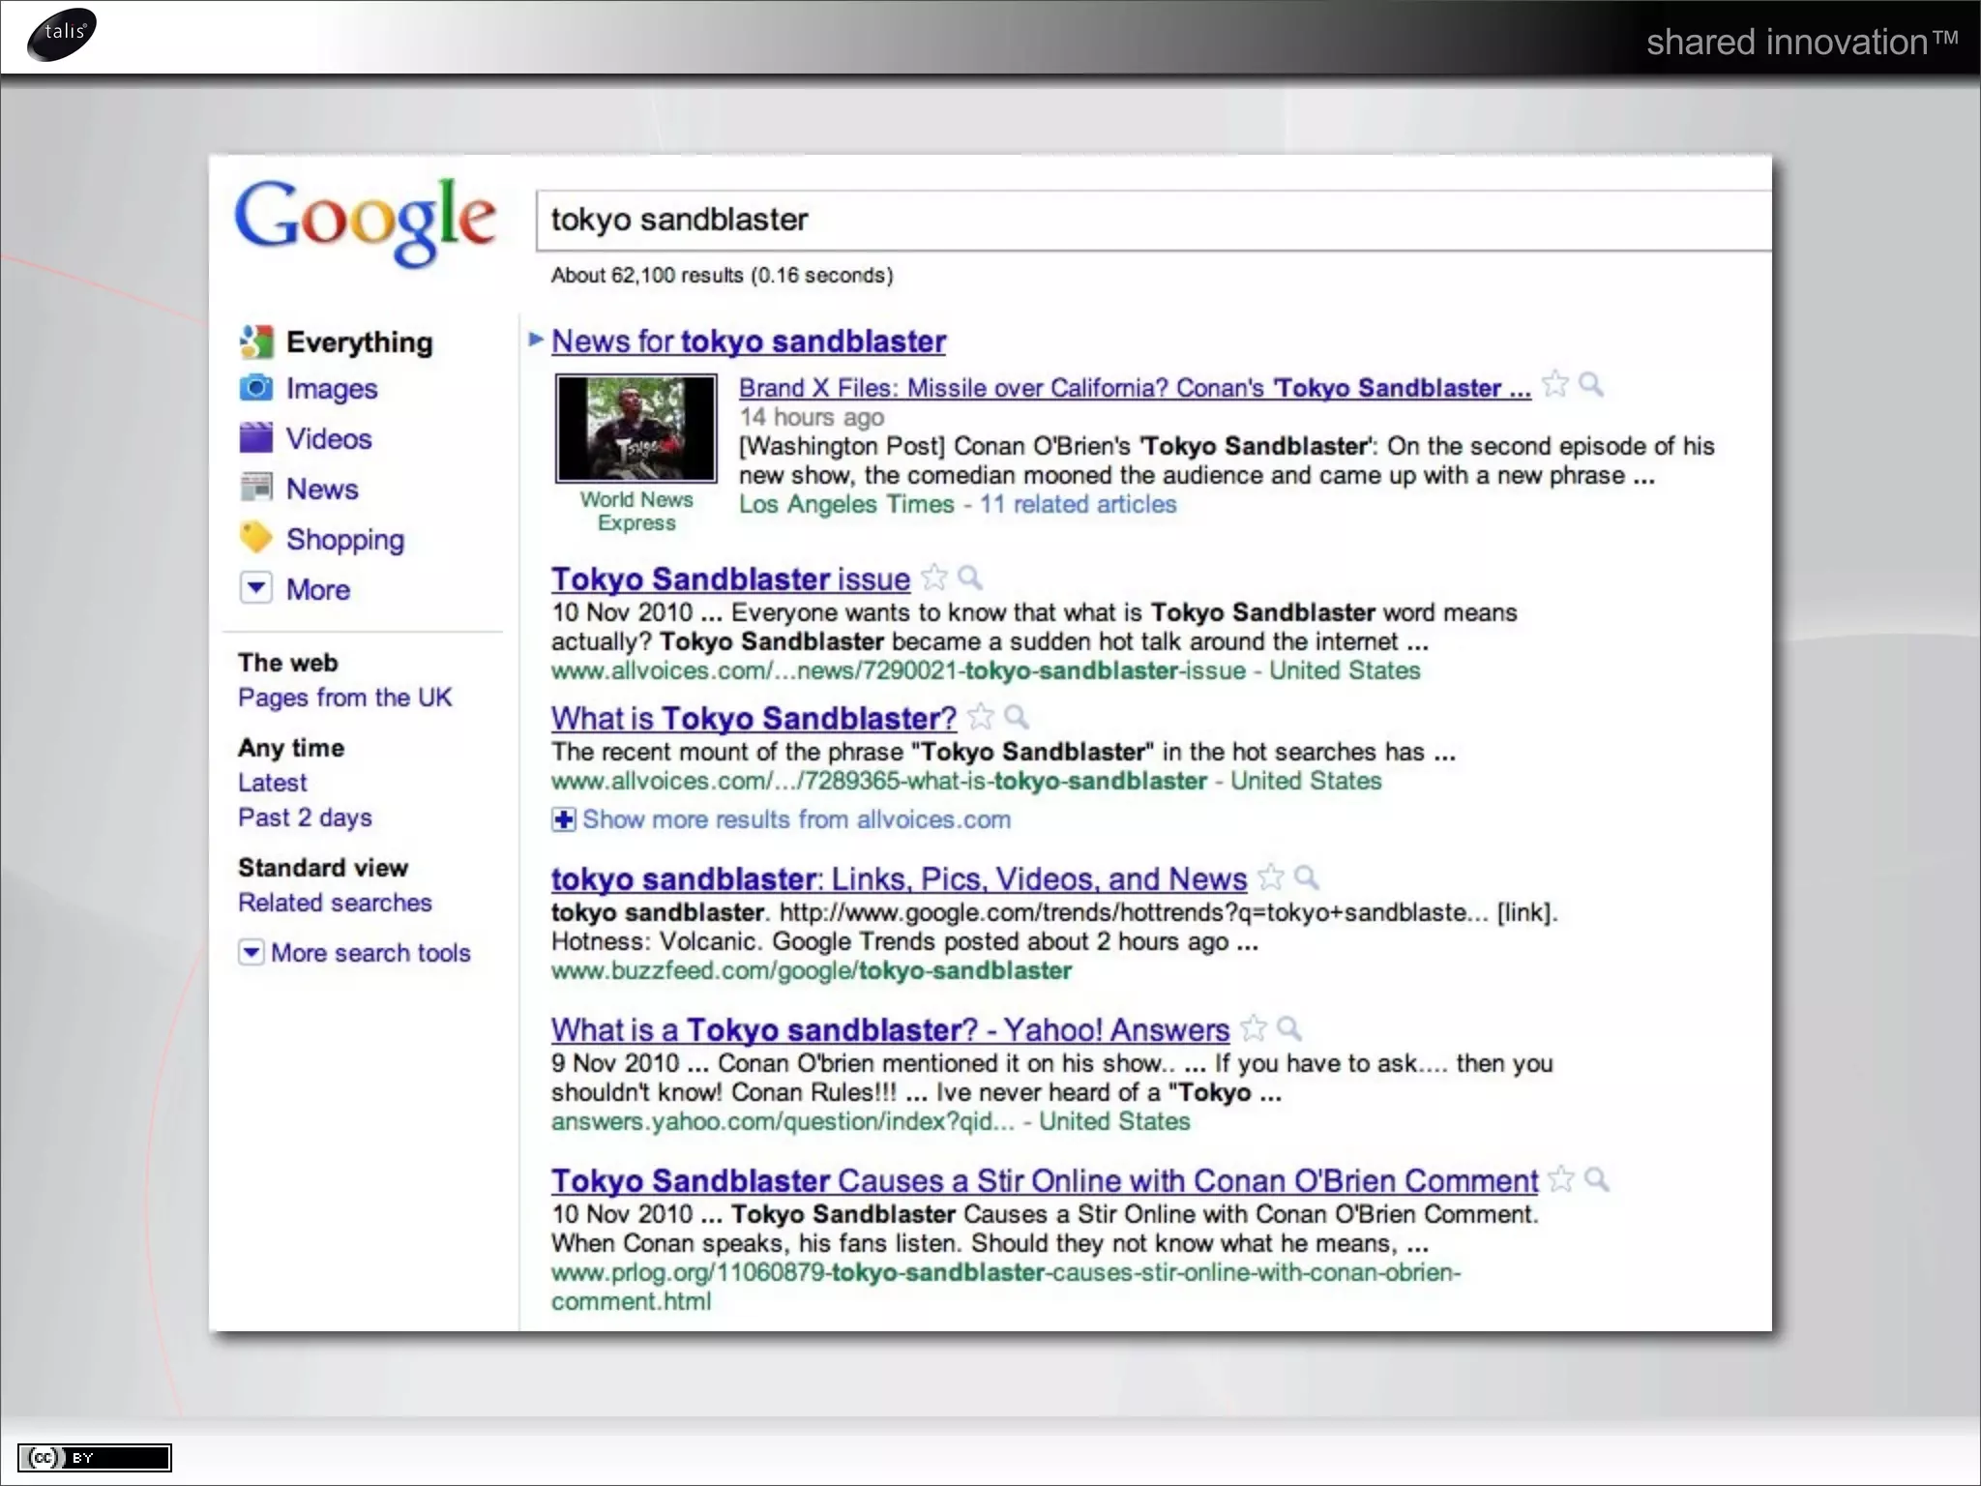Open 'News for tokyo sandblaster' link
This screenshot has height=1486, width=1981.
coord(748,341)
